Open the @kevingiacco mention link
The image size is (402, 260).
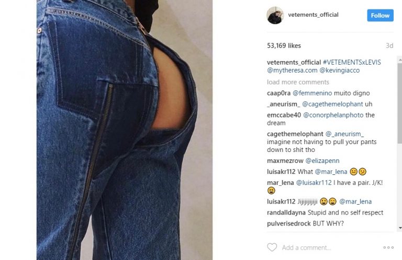tap(339, 70)
